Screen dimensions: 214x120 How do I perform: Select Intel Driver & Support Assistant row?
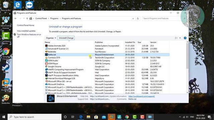(x=107, y=72)
